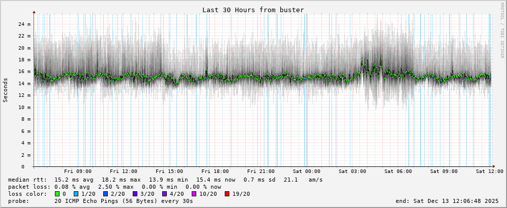Select the violet 4/20 loss swatch
The width and height of the screenshot is (507, 208).
pyautogui.click(x=165, y=194)
